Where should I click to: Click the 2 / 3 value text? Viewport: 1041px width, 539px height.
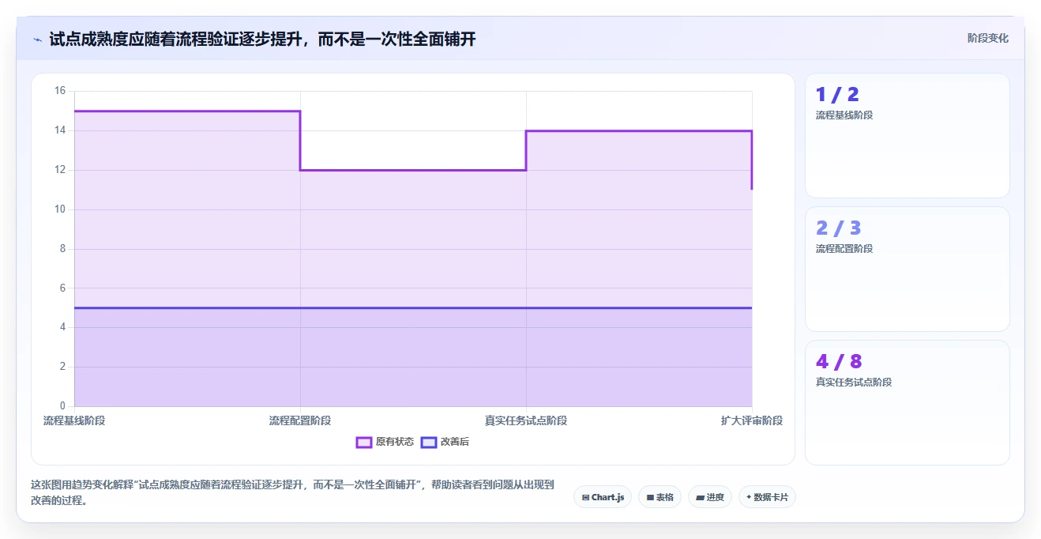point(838,228)
